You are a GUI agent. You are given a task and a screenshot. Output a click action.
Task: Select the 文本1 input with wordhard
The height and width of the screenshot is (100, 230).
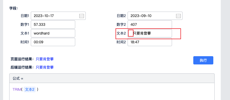(x=53, y=33)
